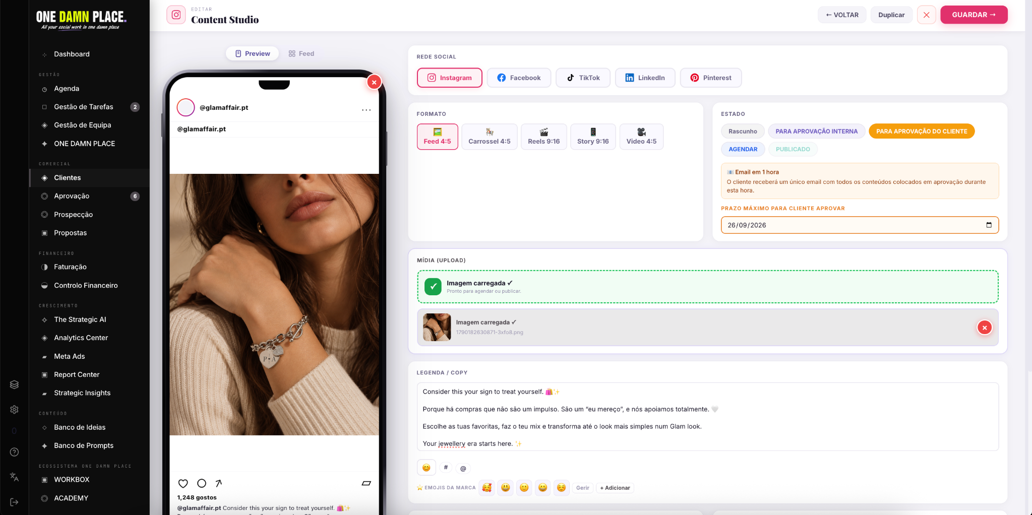
Task: Set status to Rascunho
Action: (743, 131)
